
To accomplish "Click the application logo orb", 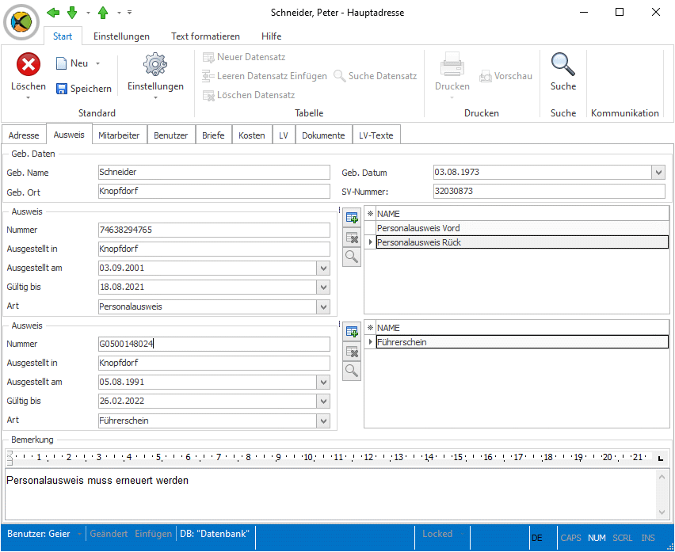I will coord(21,21).
